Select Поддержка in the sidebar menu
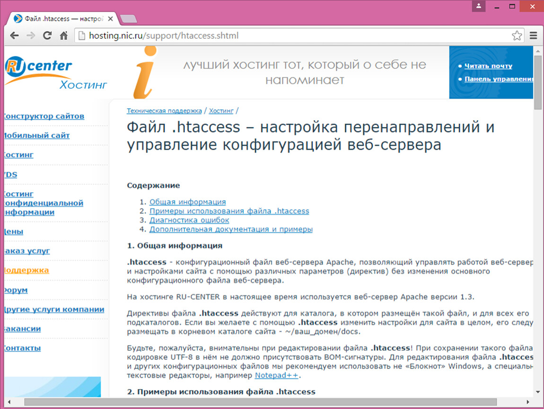 26,270
